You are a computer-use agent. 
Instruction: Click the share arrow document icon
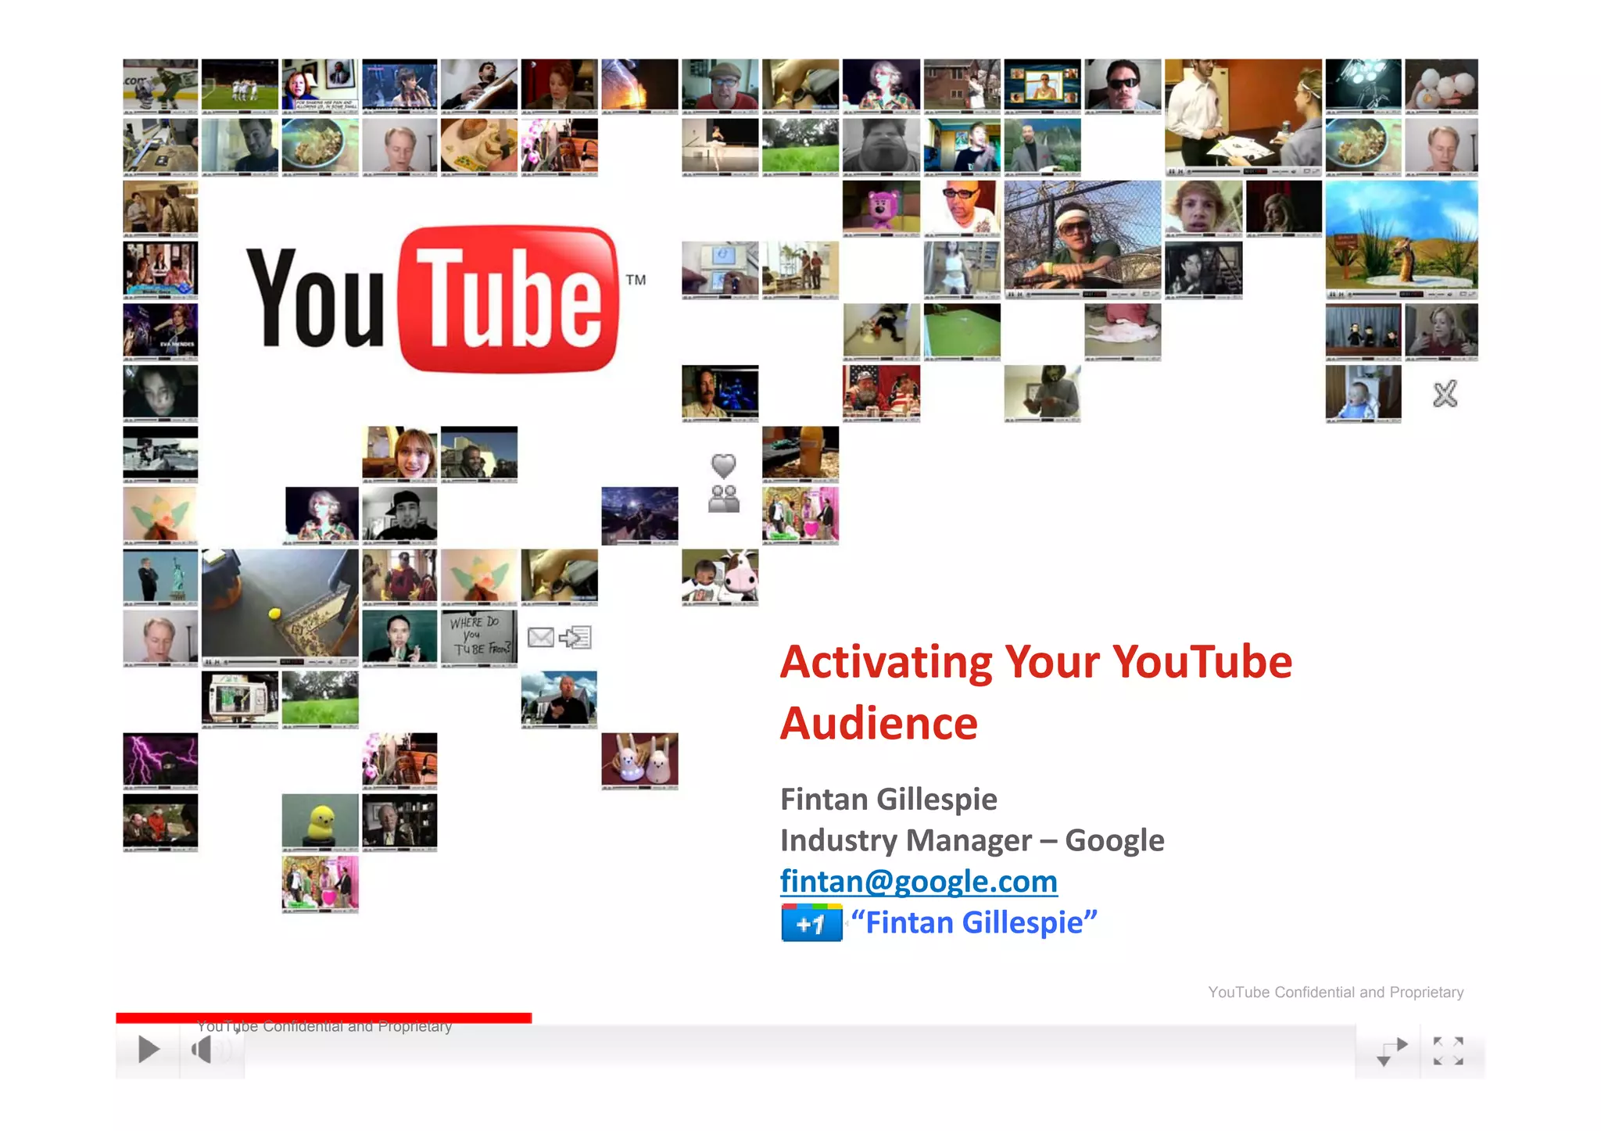click(576, 638)
